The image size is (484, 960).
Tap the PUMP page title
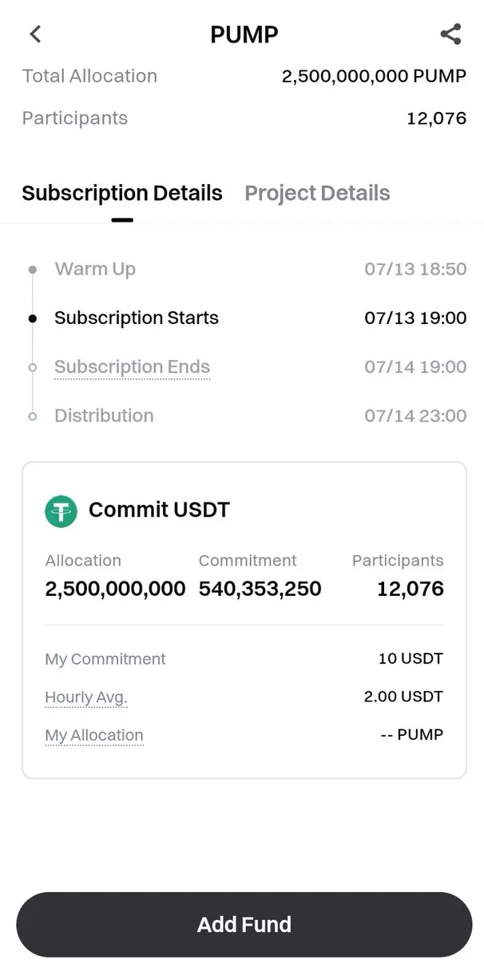(x=244, y=34)
